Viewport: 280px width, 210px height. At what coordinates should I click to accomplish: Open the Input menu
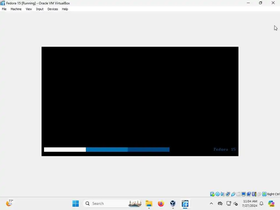(40, 9)
